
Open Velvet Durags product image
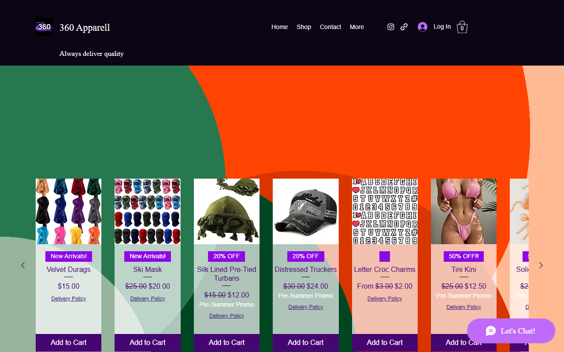(x=68, y=211)
